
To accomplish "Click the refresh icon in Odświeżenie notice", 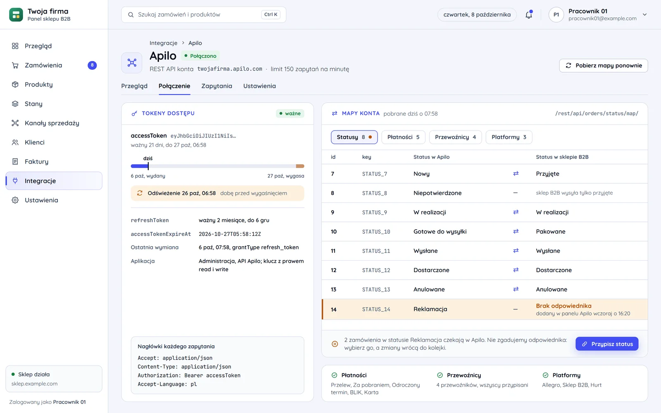I will 140,193.
